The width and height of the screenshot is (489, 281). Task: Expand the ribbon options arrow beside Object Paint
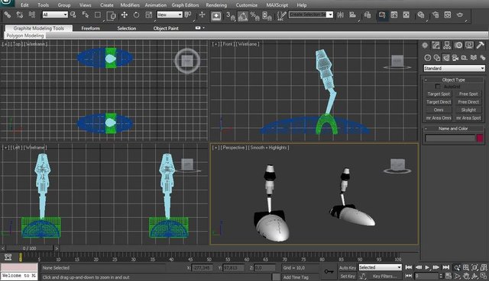pos(204,28)
